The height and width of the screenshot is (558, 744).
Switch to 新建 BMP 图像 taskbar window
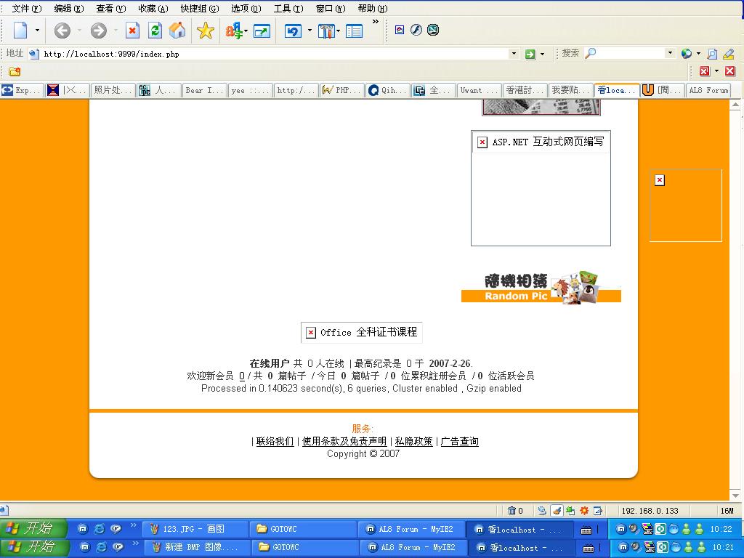196,547
